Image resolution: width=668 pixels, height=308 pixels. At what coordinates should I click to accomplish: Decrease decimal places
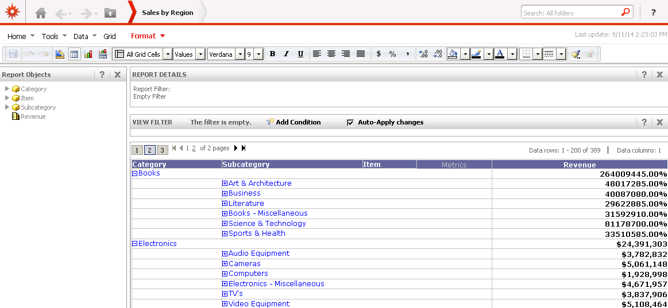coord(438,54)
